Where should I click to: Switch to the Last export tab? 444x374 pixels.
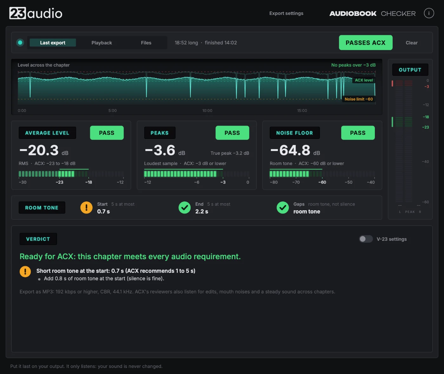click(53, 43)
